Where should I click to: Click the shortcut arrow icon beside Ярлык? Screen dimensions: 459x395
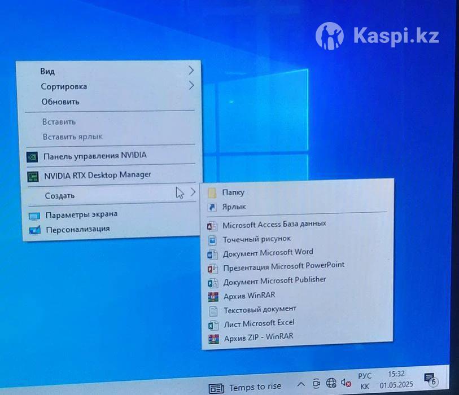pos(212,208)
